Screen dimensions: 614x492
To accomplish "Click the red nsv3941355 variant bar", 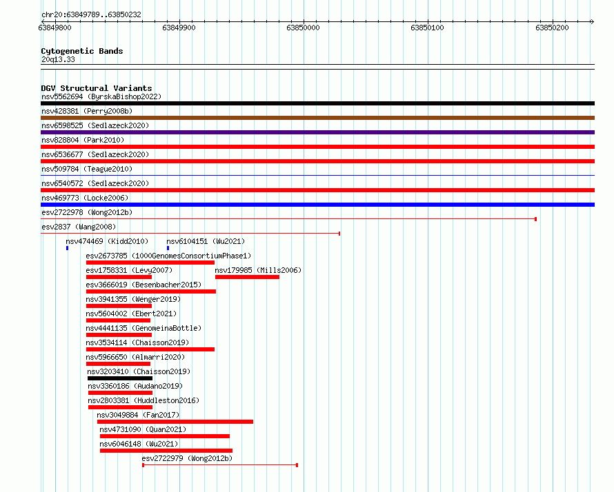I will click(119, 306).
